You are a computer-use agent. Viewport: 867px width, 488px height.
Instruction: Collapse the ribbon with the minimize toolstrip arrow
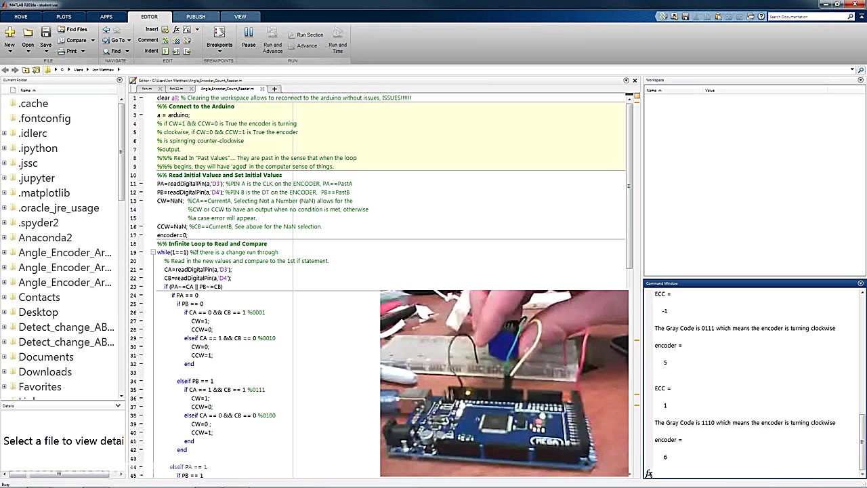862,16
